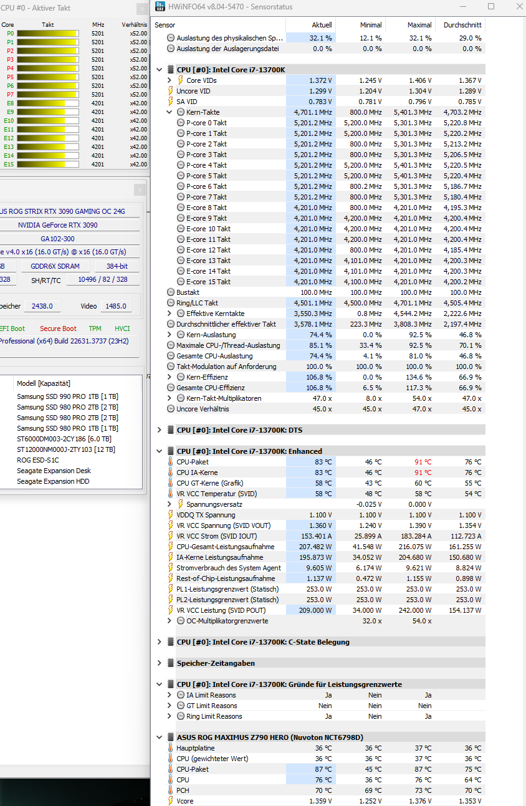Expand the Core VIDs row
This screenshot has width=526, height=806.
170,80
